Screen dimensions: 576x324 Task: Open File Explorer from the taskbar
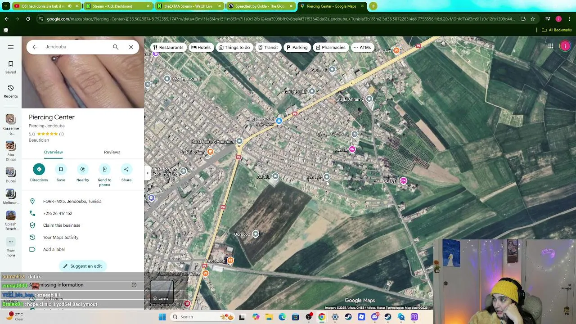pyautogui.click(x=269, y=317)
